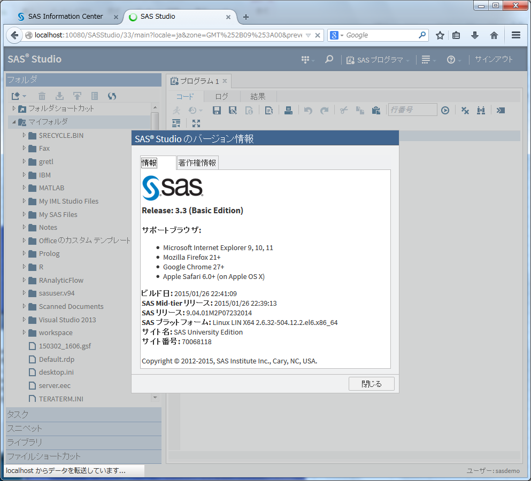Select the Default.rdp file
This screenshot has height=481, width=531.
coord(56,359)
